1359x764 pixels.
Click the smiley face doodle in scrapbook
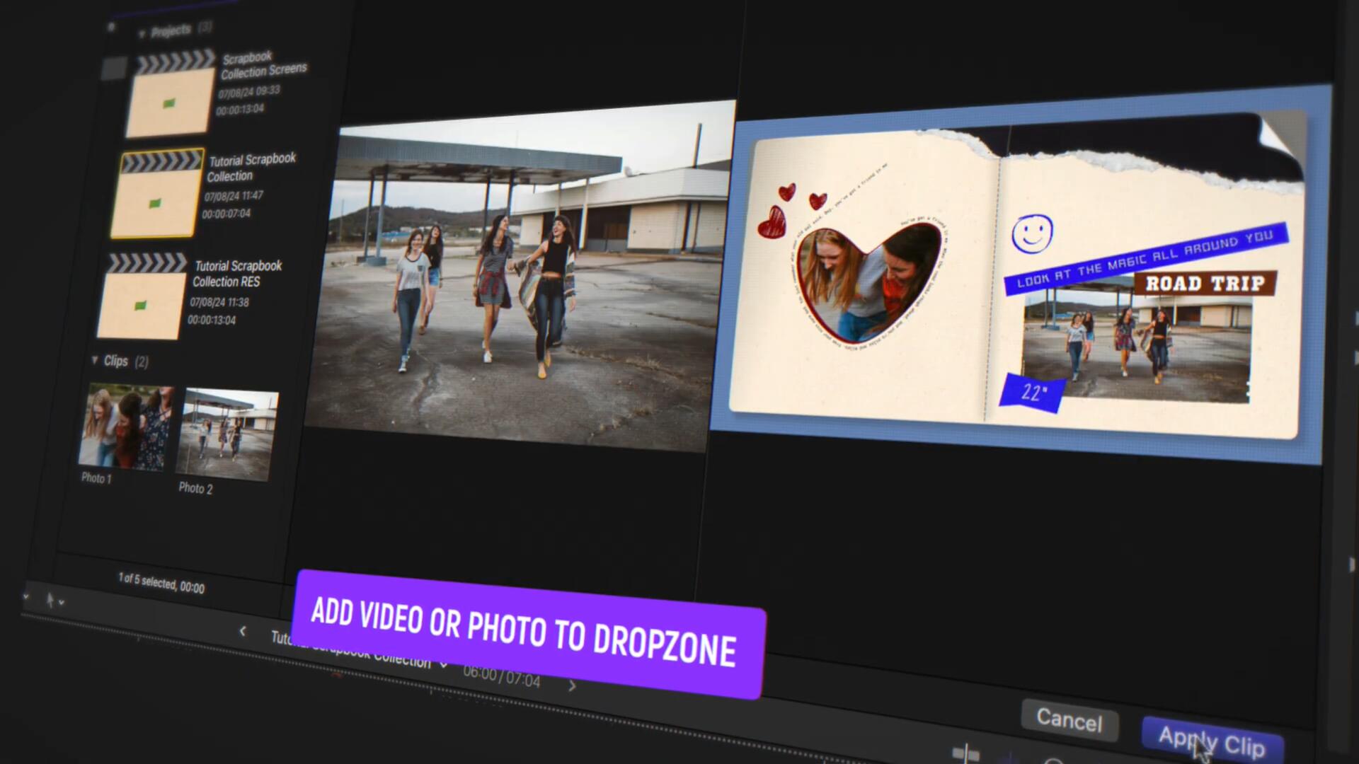click(1031, 233)
